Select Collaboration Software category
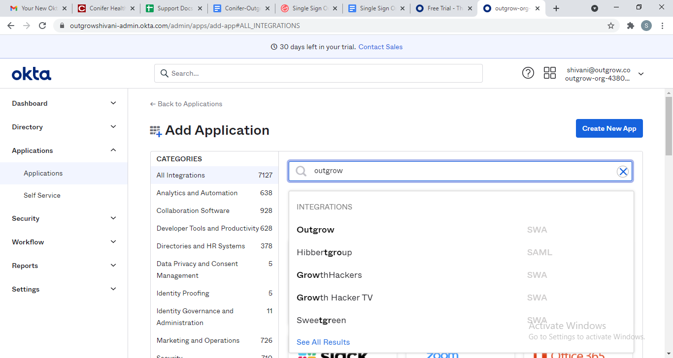Image resolution: width=673 pixels, height=358 pixels. [x=214, y=210]
